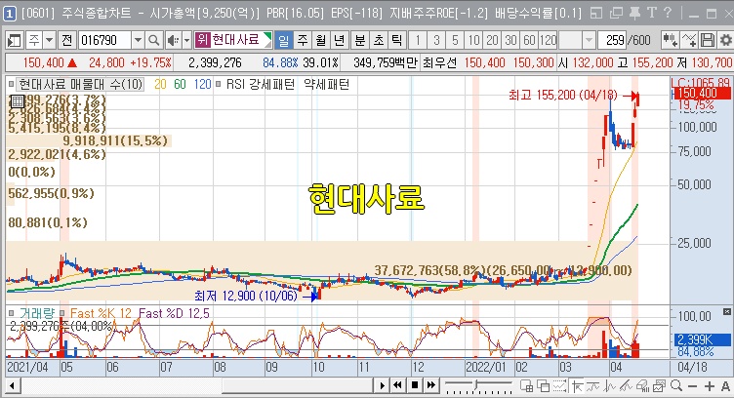734x398 pixels.
Task: Focus the stock code field 016790
Action: click(x=104, y=40)
